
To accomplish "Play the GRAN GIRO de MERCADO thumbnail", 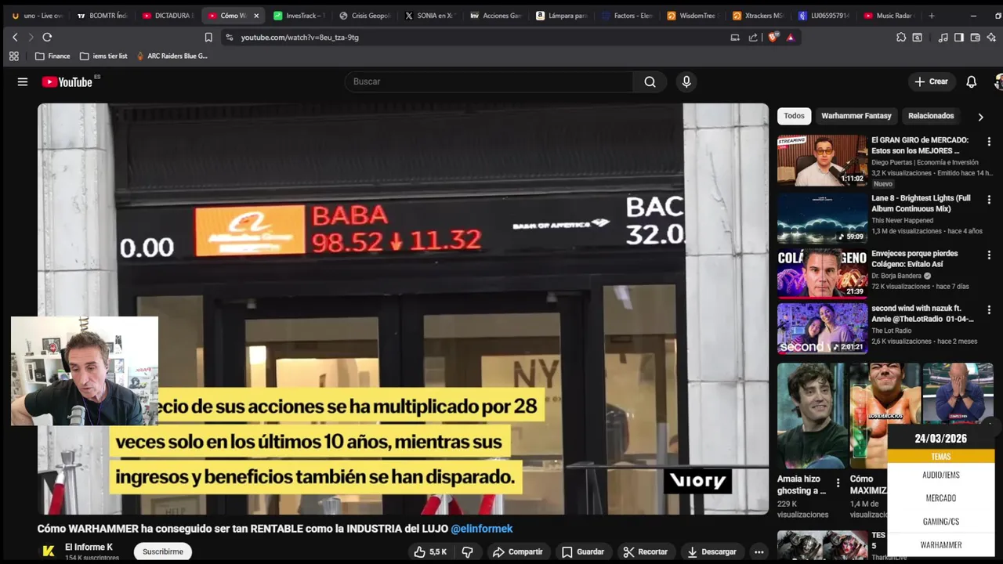I will tap(822, 161).
